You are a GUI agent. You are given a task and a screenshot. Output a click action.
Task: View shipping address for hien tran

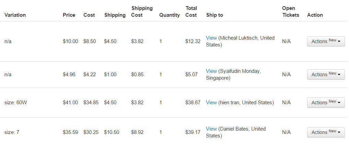[x=211, y=103]
